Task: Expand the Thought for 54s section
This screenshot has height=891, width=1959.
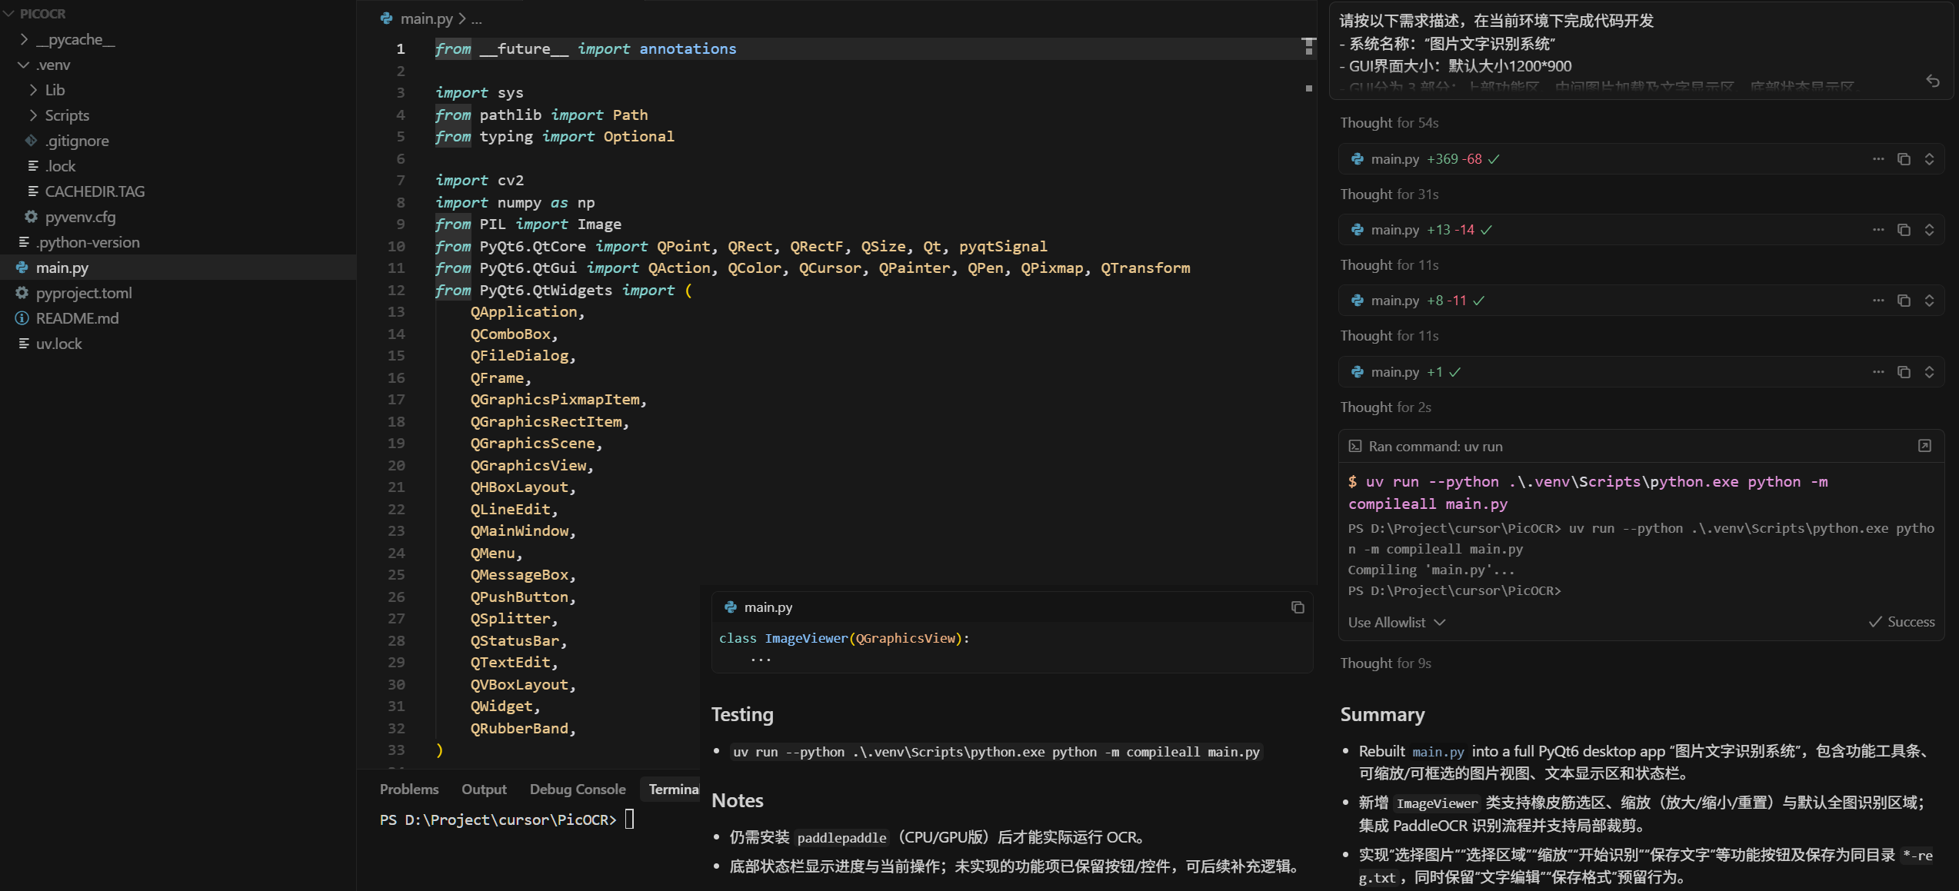Action: pyautogui.click(x=1388, y=123)
